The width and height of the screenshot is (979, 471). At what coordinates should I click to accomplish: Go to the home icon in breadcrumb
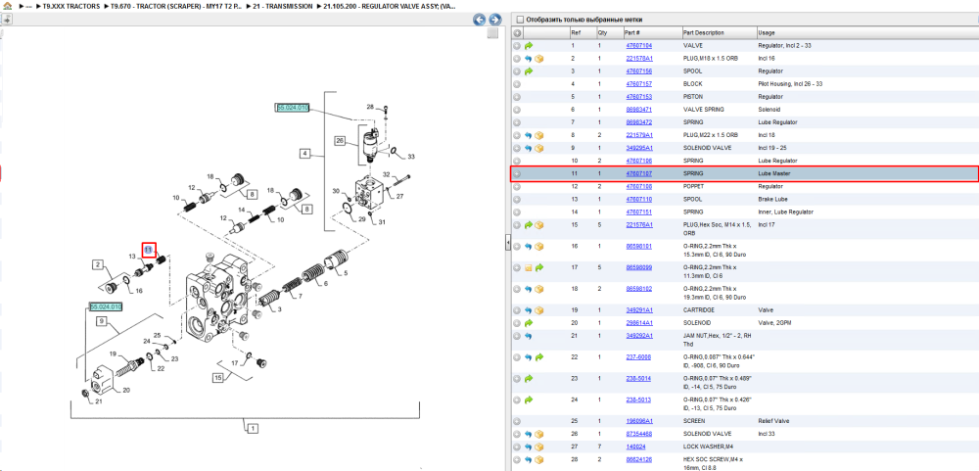coord(8,6)
